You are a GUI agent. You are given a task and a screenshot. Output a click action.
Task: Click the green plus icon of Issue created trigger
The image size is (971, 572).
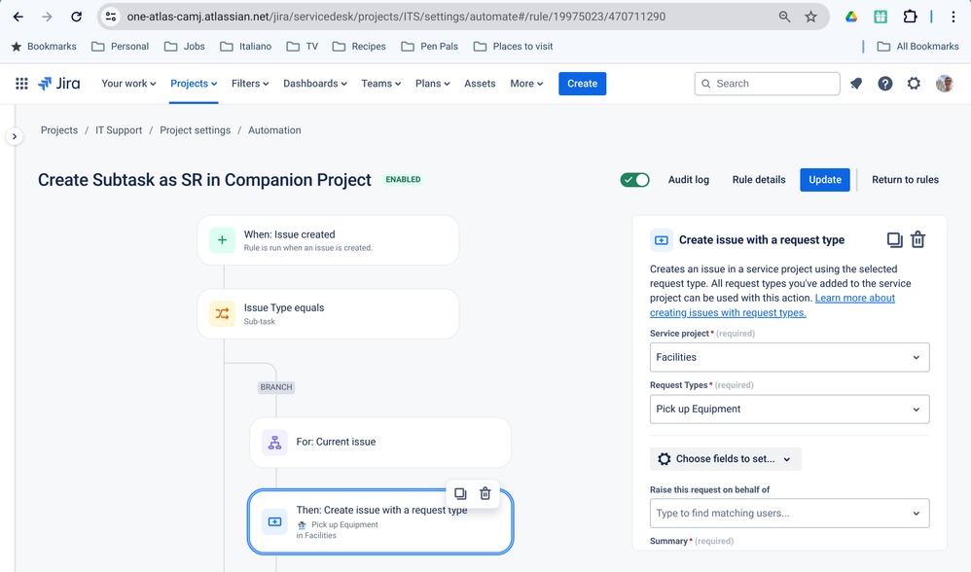coord(222,240)
